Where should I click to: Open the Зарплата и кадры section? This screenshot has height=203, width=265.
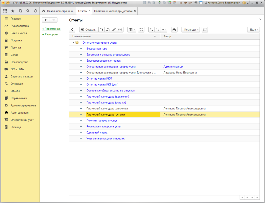click(20, 77)
